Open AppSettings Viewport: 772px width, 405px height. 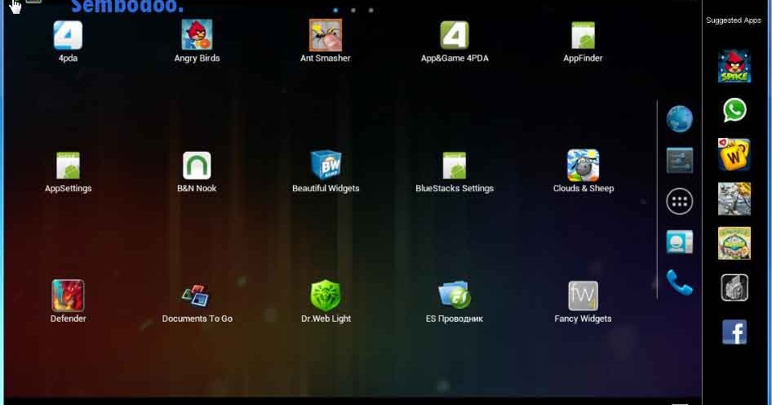pyautogui.click(x=68, y=166)
